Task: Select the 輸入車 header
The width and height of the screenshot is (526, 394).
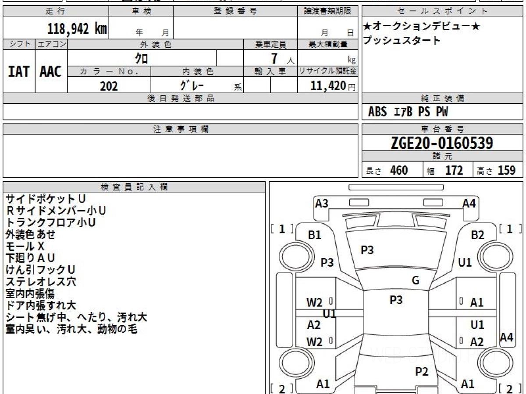Action: click(x=270, y=71)
